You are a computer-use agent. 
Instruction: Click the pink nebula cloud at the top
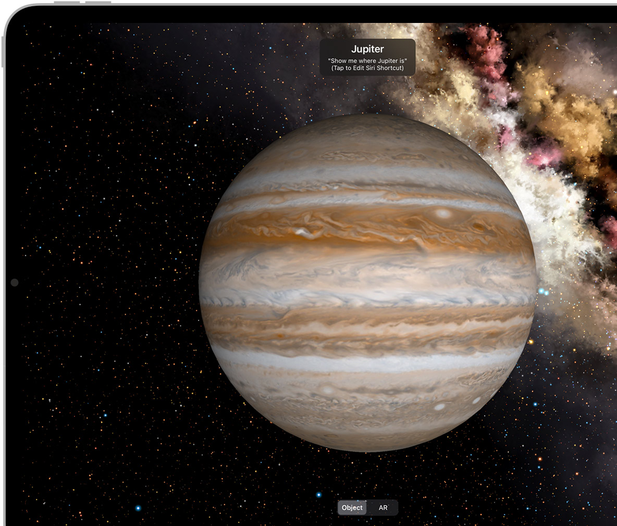tap(485, 52)
